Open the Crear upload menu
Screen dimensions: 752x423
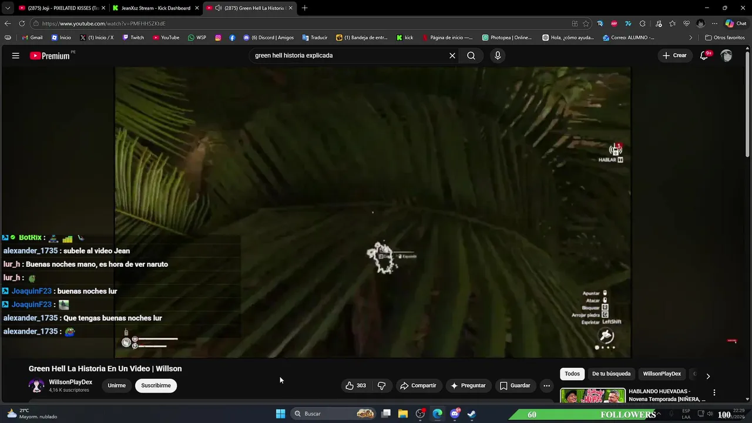674,56
